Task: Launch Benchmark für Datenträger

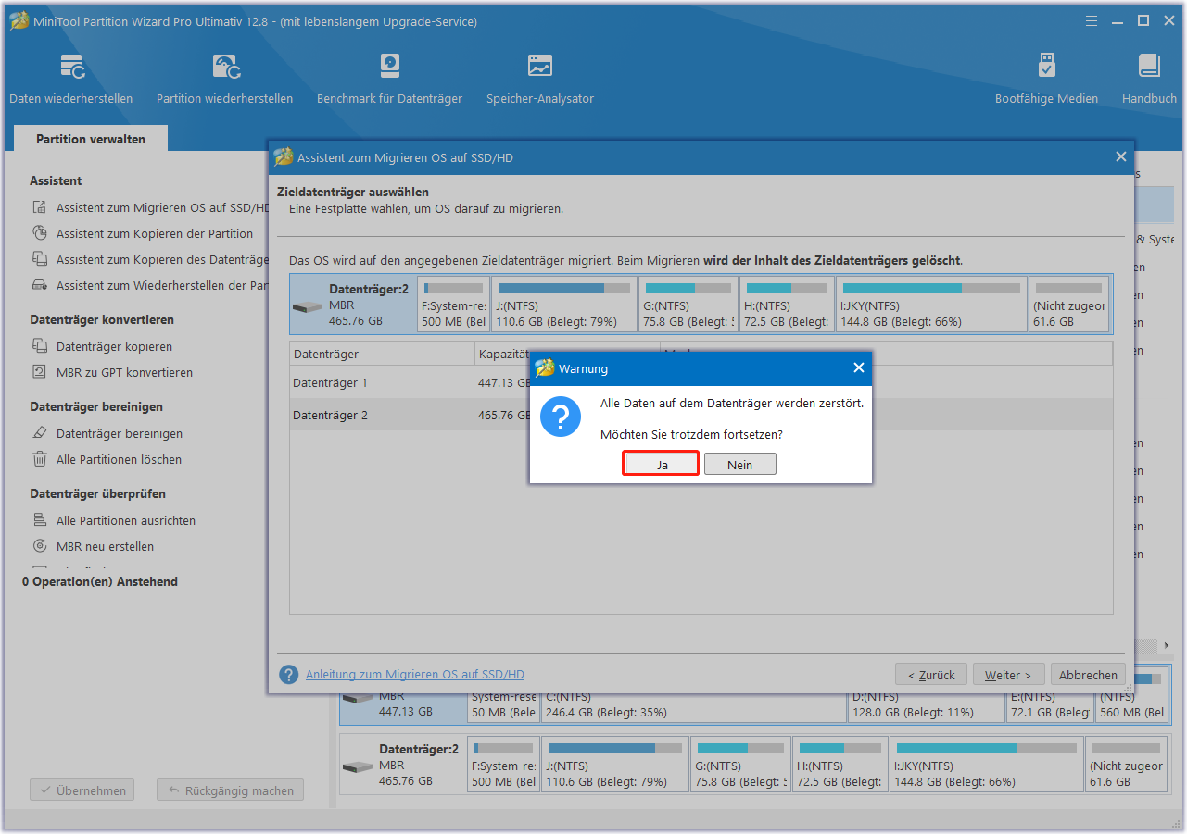Action: [x=389, y=79]
